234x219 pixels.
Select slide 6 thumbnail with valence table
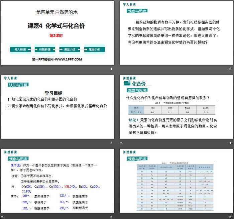coord(176,181)
